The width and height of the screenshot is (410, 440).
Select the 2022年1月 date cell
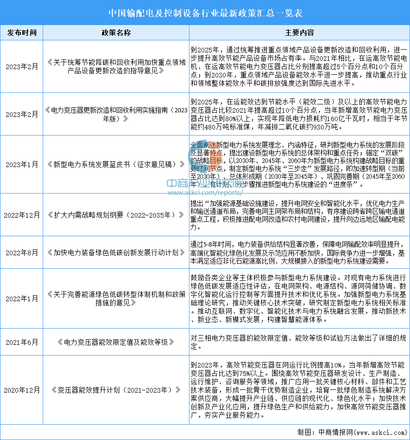tap(22, 298)
